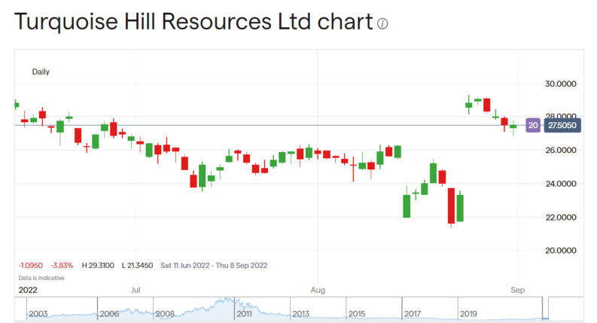This screenshot has width=597, height=323.
Task: Click 2008 in the history navigator
Action: (x=165, y=314)
